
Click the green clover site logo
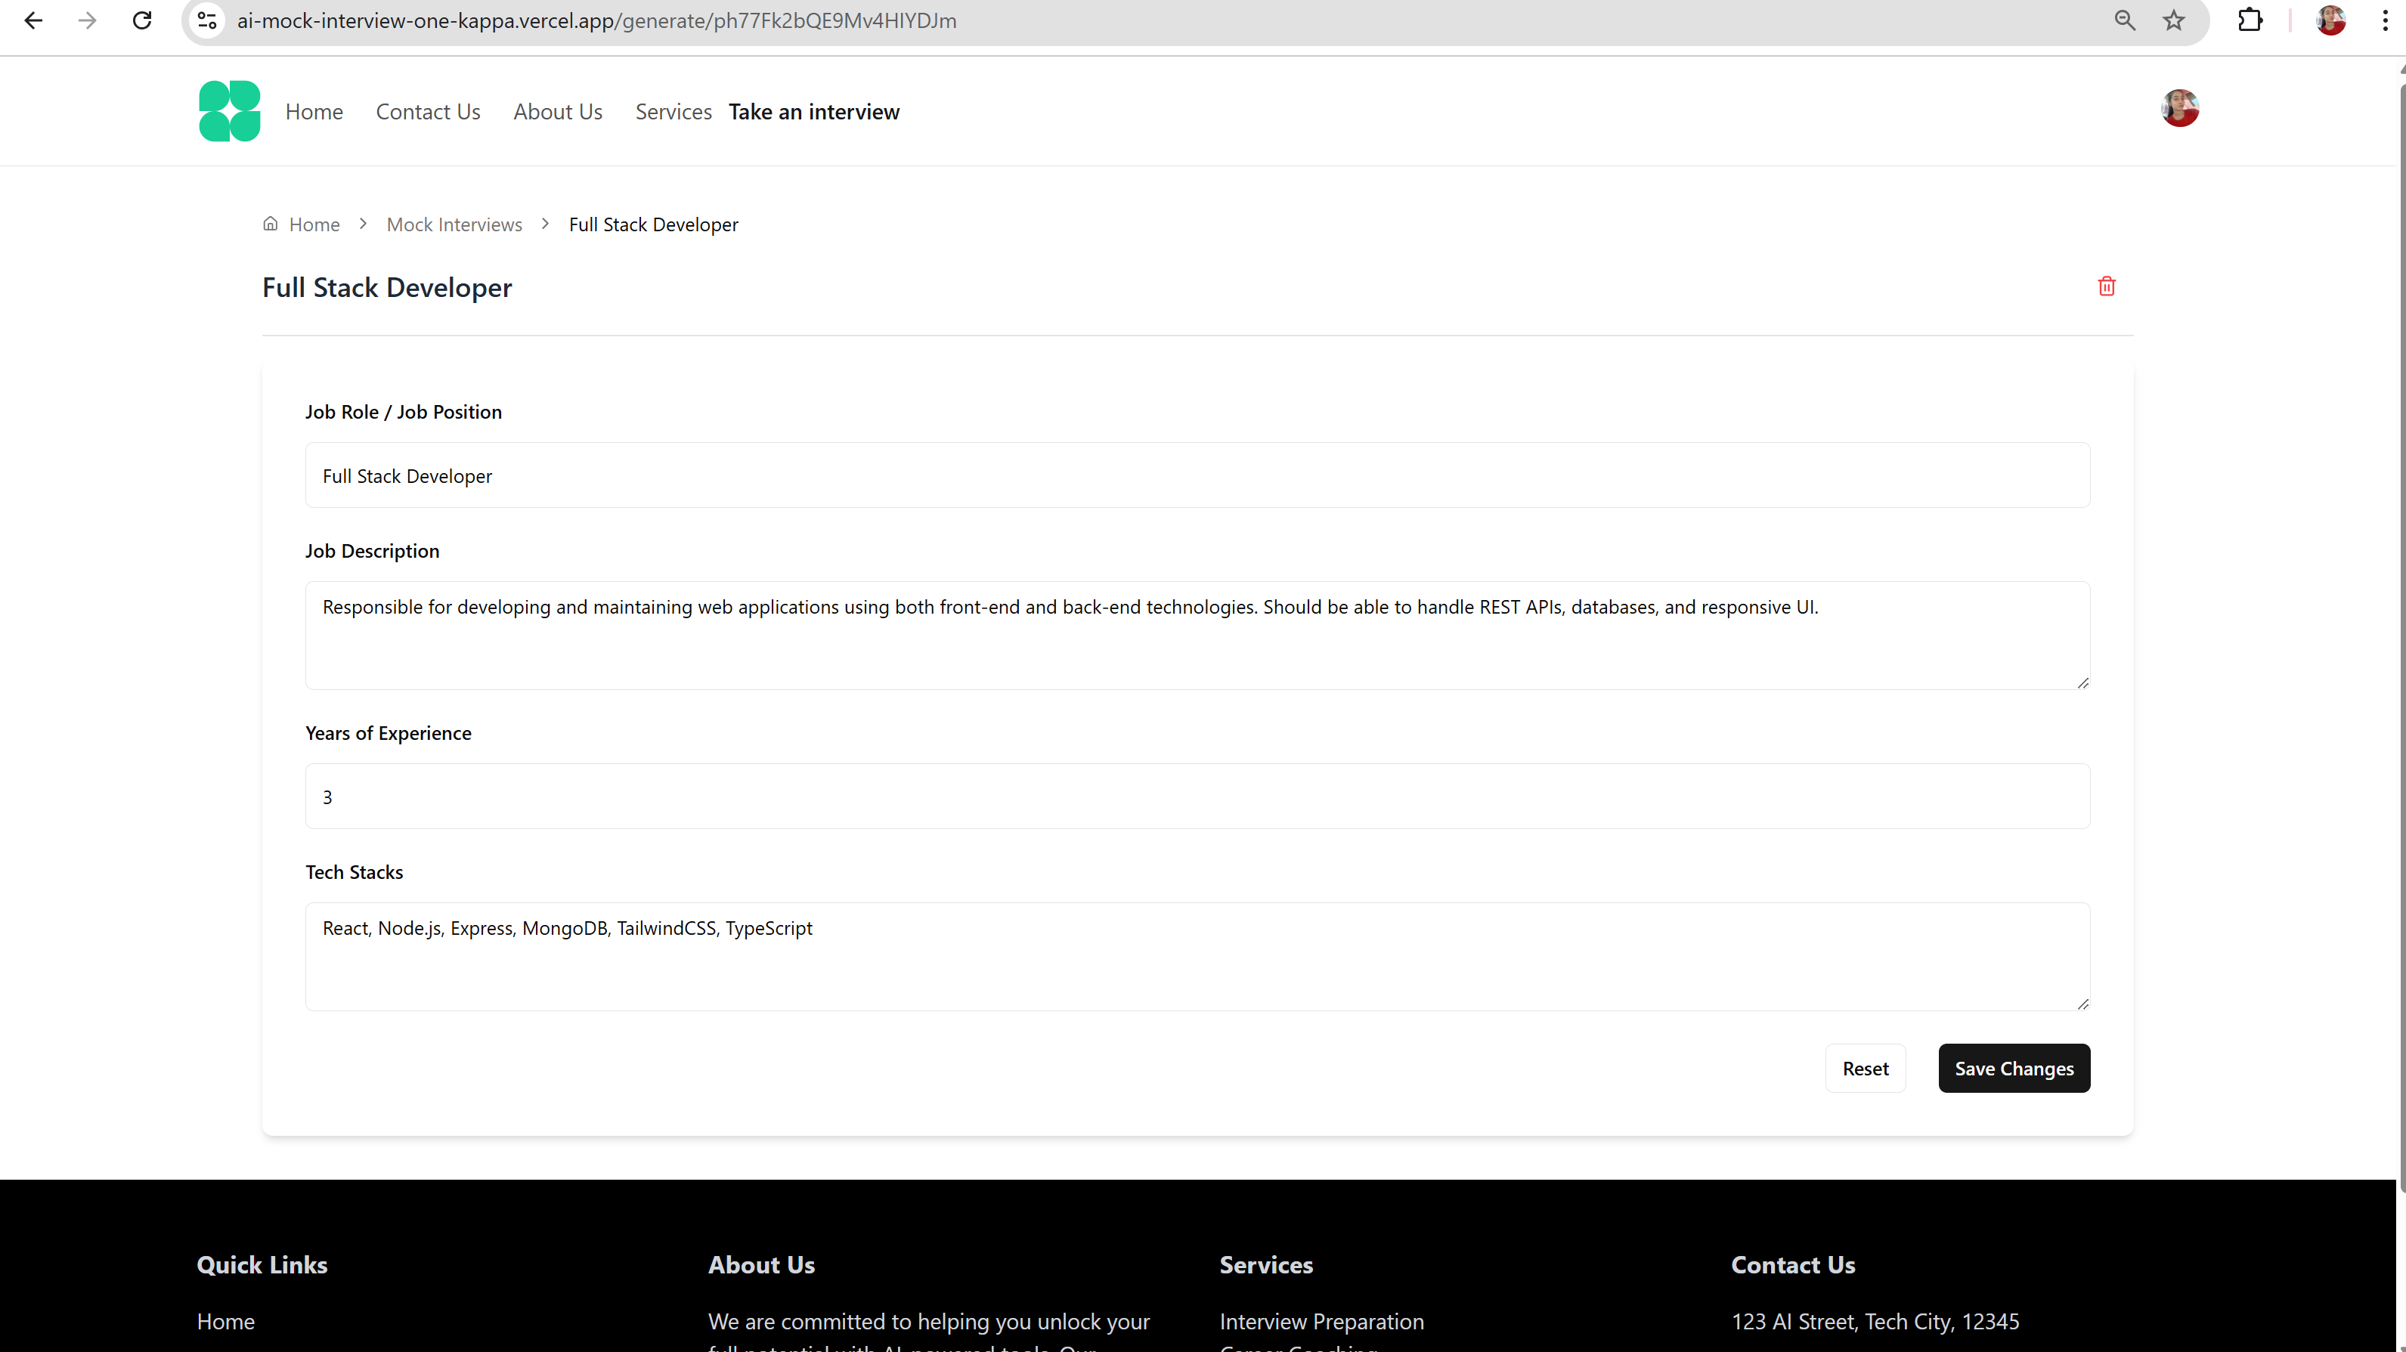230,111
